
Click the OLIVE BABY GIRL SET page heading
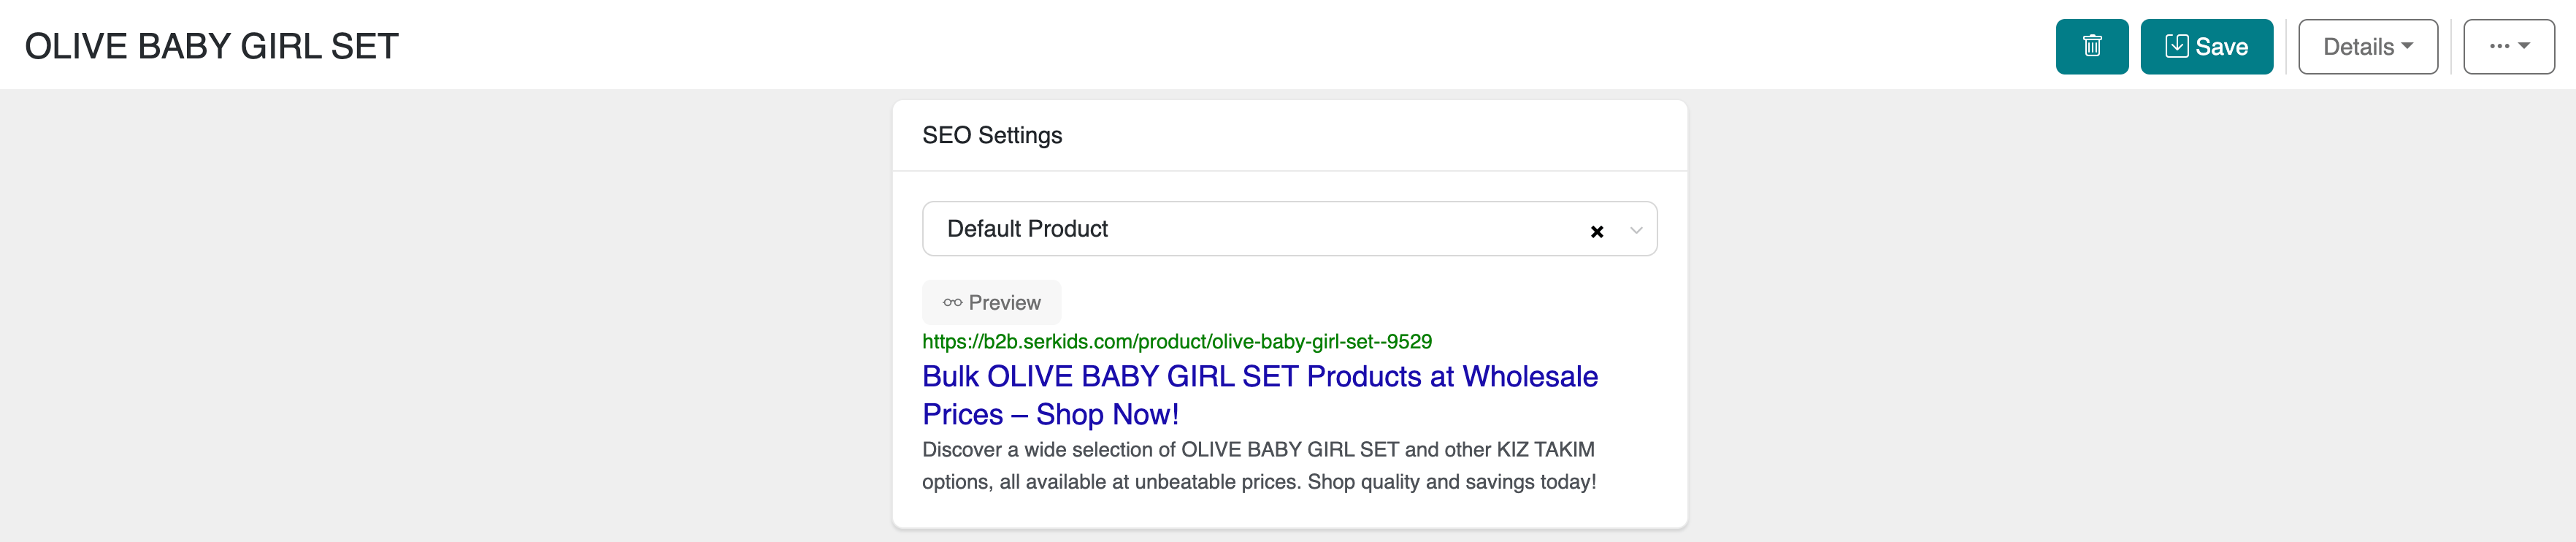(211, 46)
